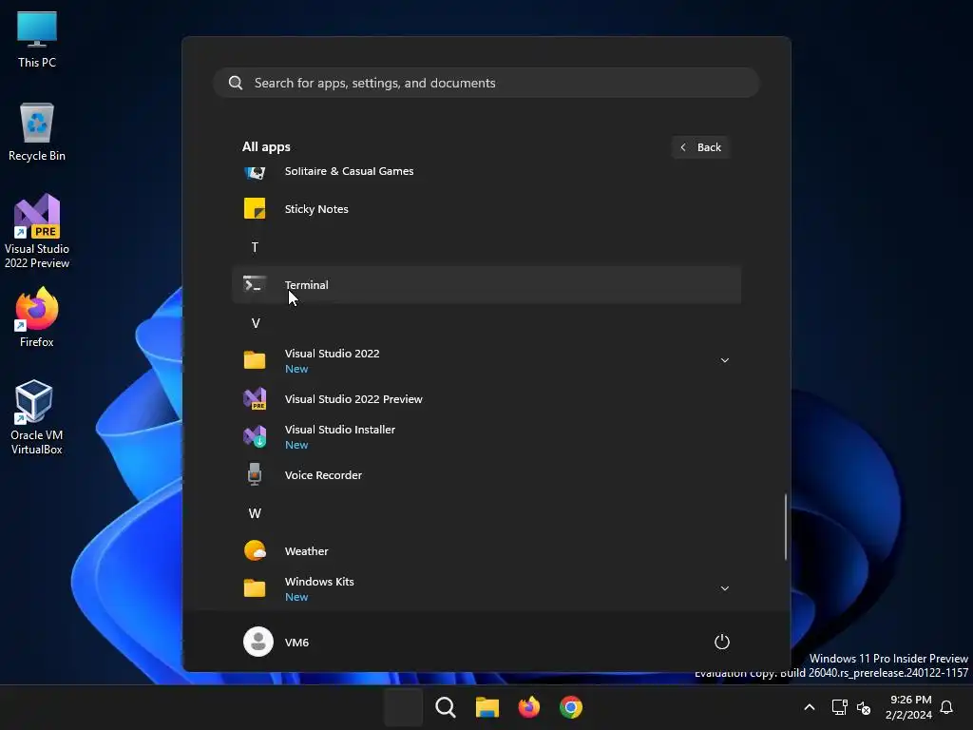Expand the Windows Kits folder chevron

tap(724, 587)
